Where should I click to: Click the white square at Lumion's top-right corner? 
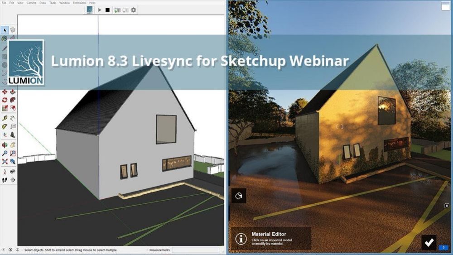(445, 6)
